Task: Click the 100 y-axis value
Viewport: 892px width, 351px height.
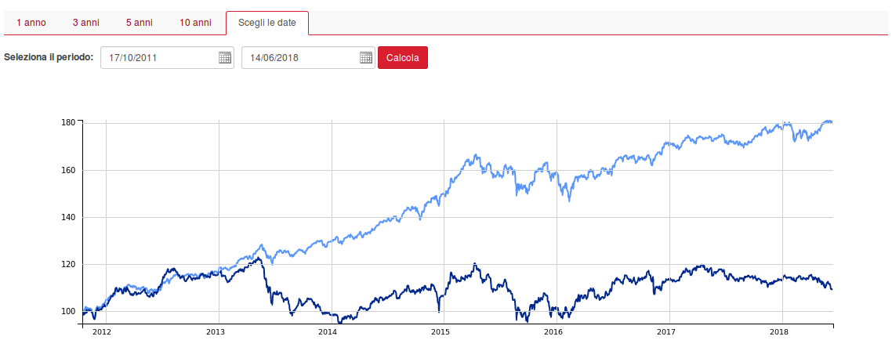Action: click(x=68, y=312)
